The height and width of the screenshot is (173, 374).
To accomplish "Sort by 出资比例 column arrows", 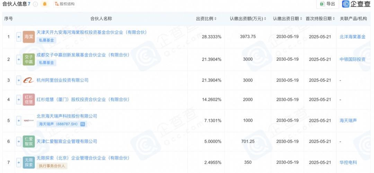I will pos(215,19).
